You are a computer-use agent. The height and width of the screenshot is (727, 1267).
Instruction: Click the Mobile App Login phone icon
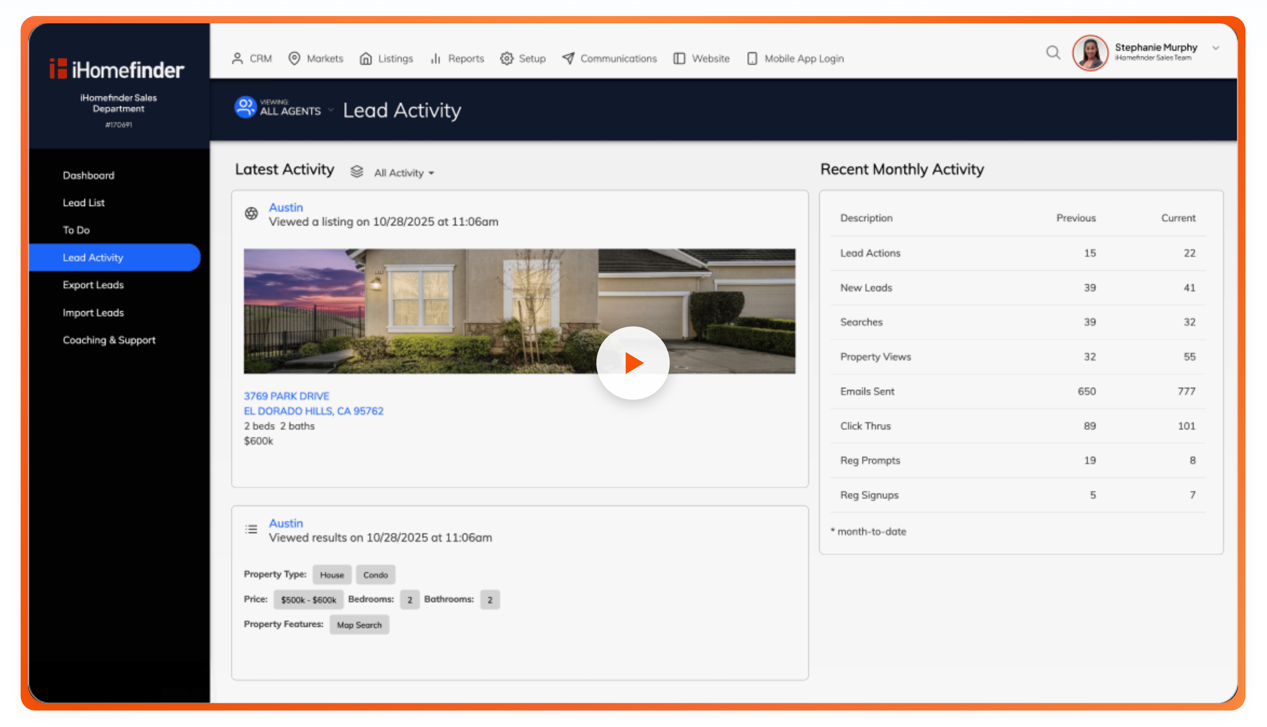point(752,59)
